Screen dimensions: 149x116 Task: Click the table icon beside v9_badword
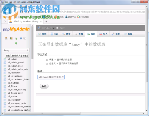click(5, 83)
